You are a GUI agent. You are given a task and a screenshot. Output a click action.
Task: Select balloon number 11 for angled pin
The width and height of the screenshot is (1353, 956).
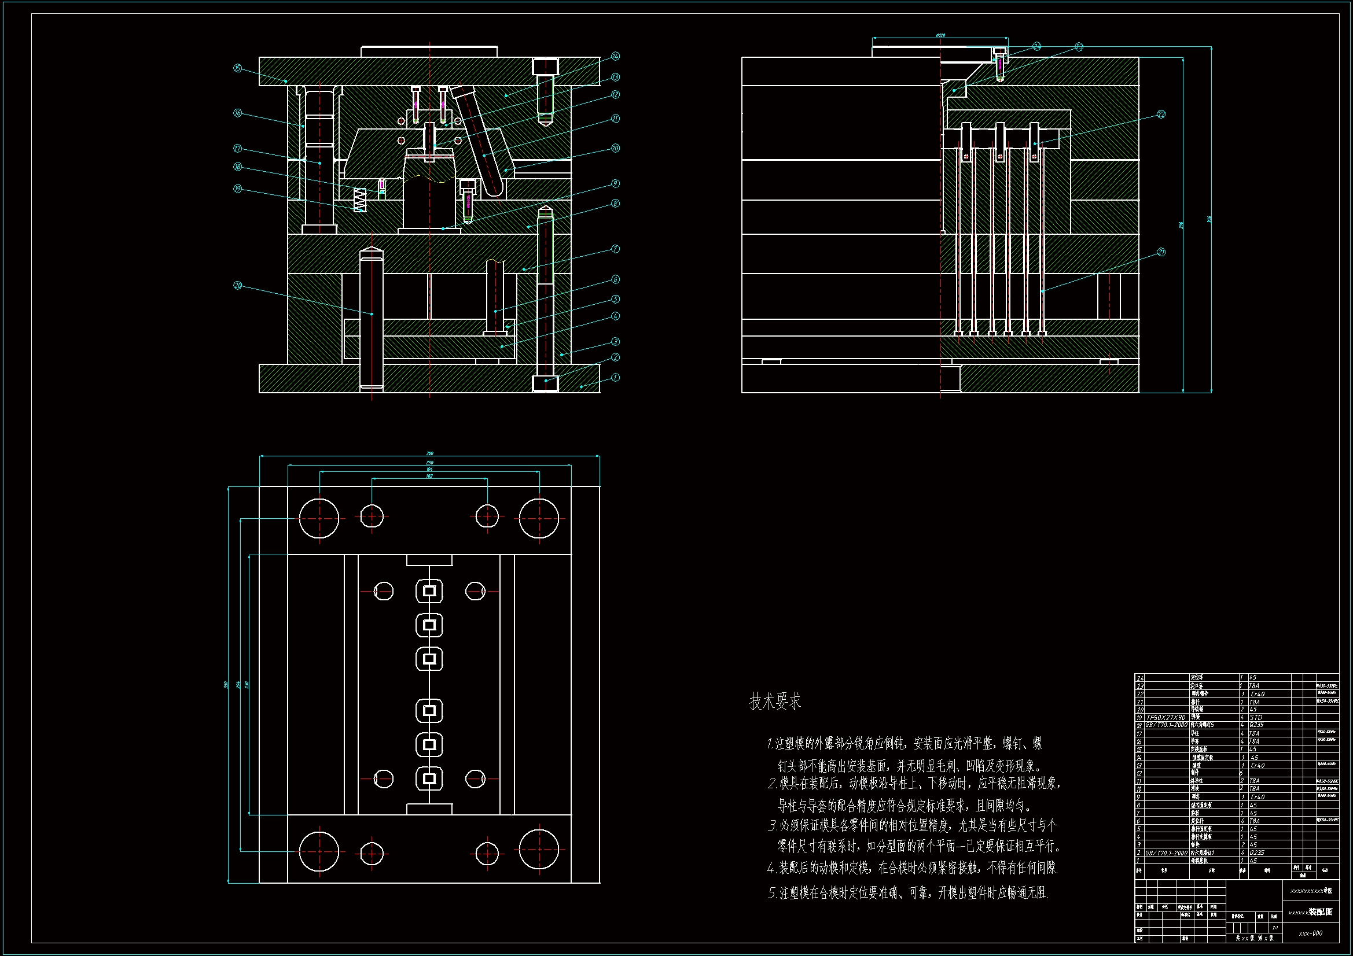[x=615, y=118]
